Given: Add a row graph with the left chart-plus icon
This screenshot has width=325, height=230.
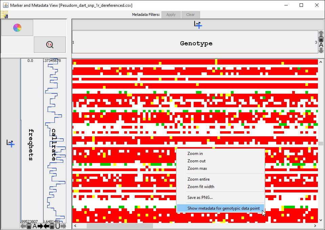Looking at the screenshot, I should pyautogui.click(x=10, y=143).
